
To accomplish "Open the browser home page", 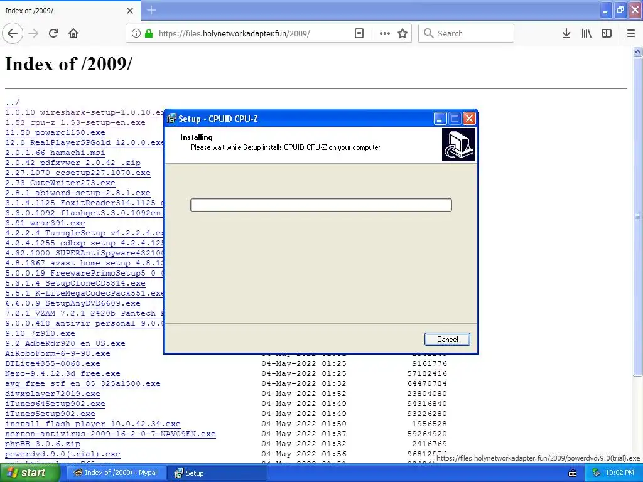I will click(x=73, y=33).
